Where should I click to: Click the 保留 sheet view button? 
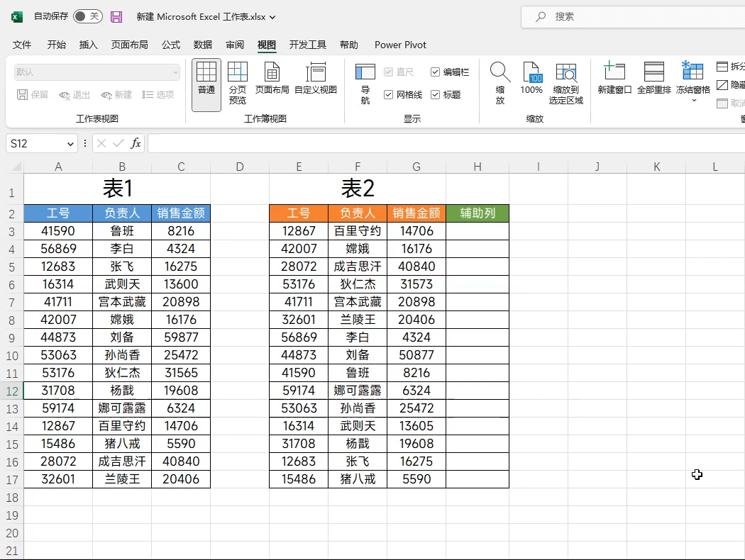click(x=33, y=95)
